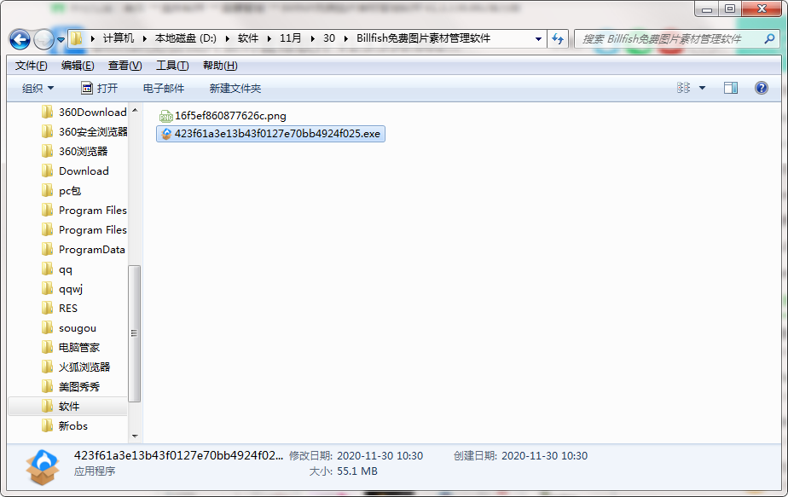788x497 pixels.
Task: Open the help question mark icon
Action: pos(761,88)
